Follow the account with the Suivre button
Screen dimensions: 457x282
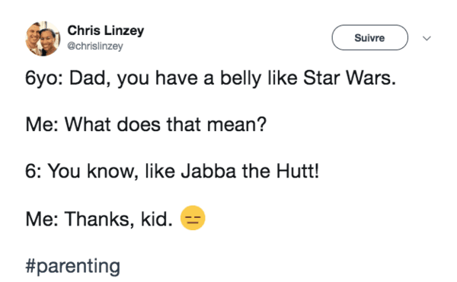[x=369, y=37]
